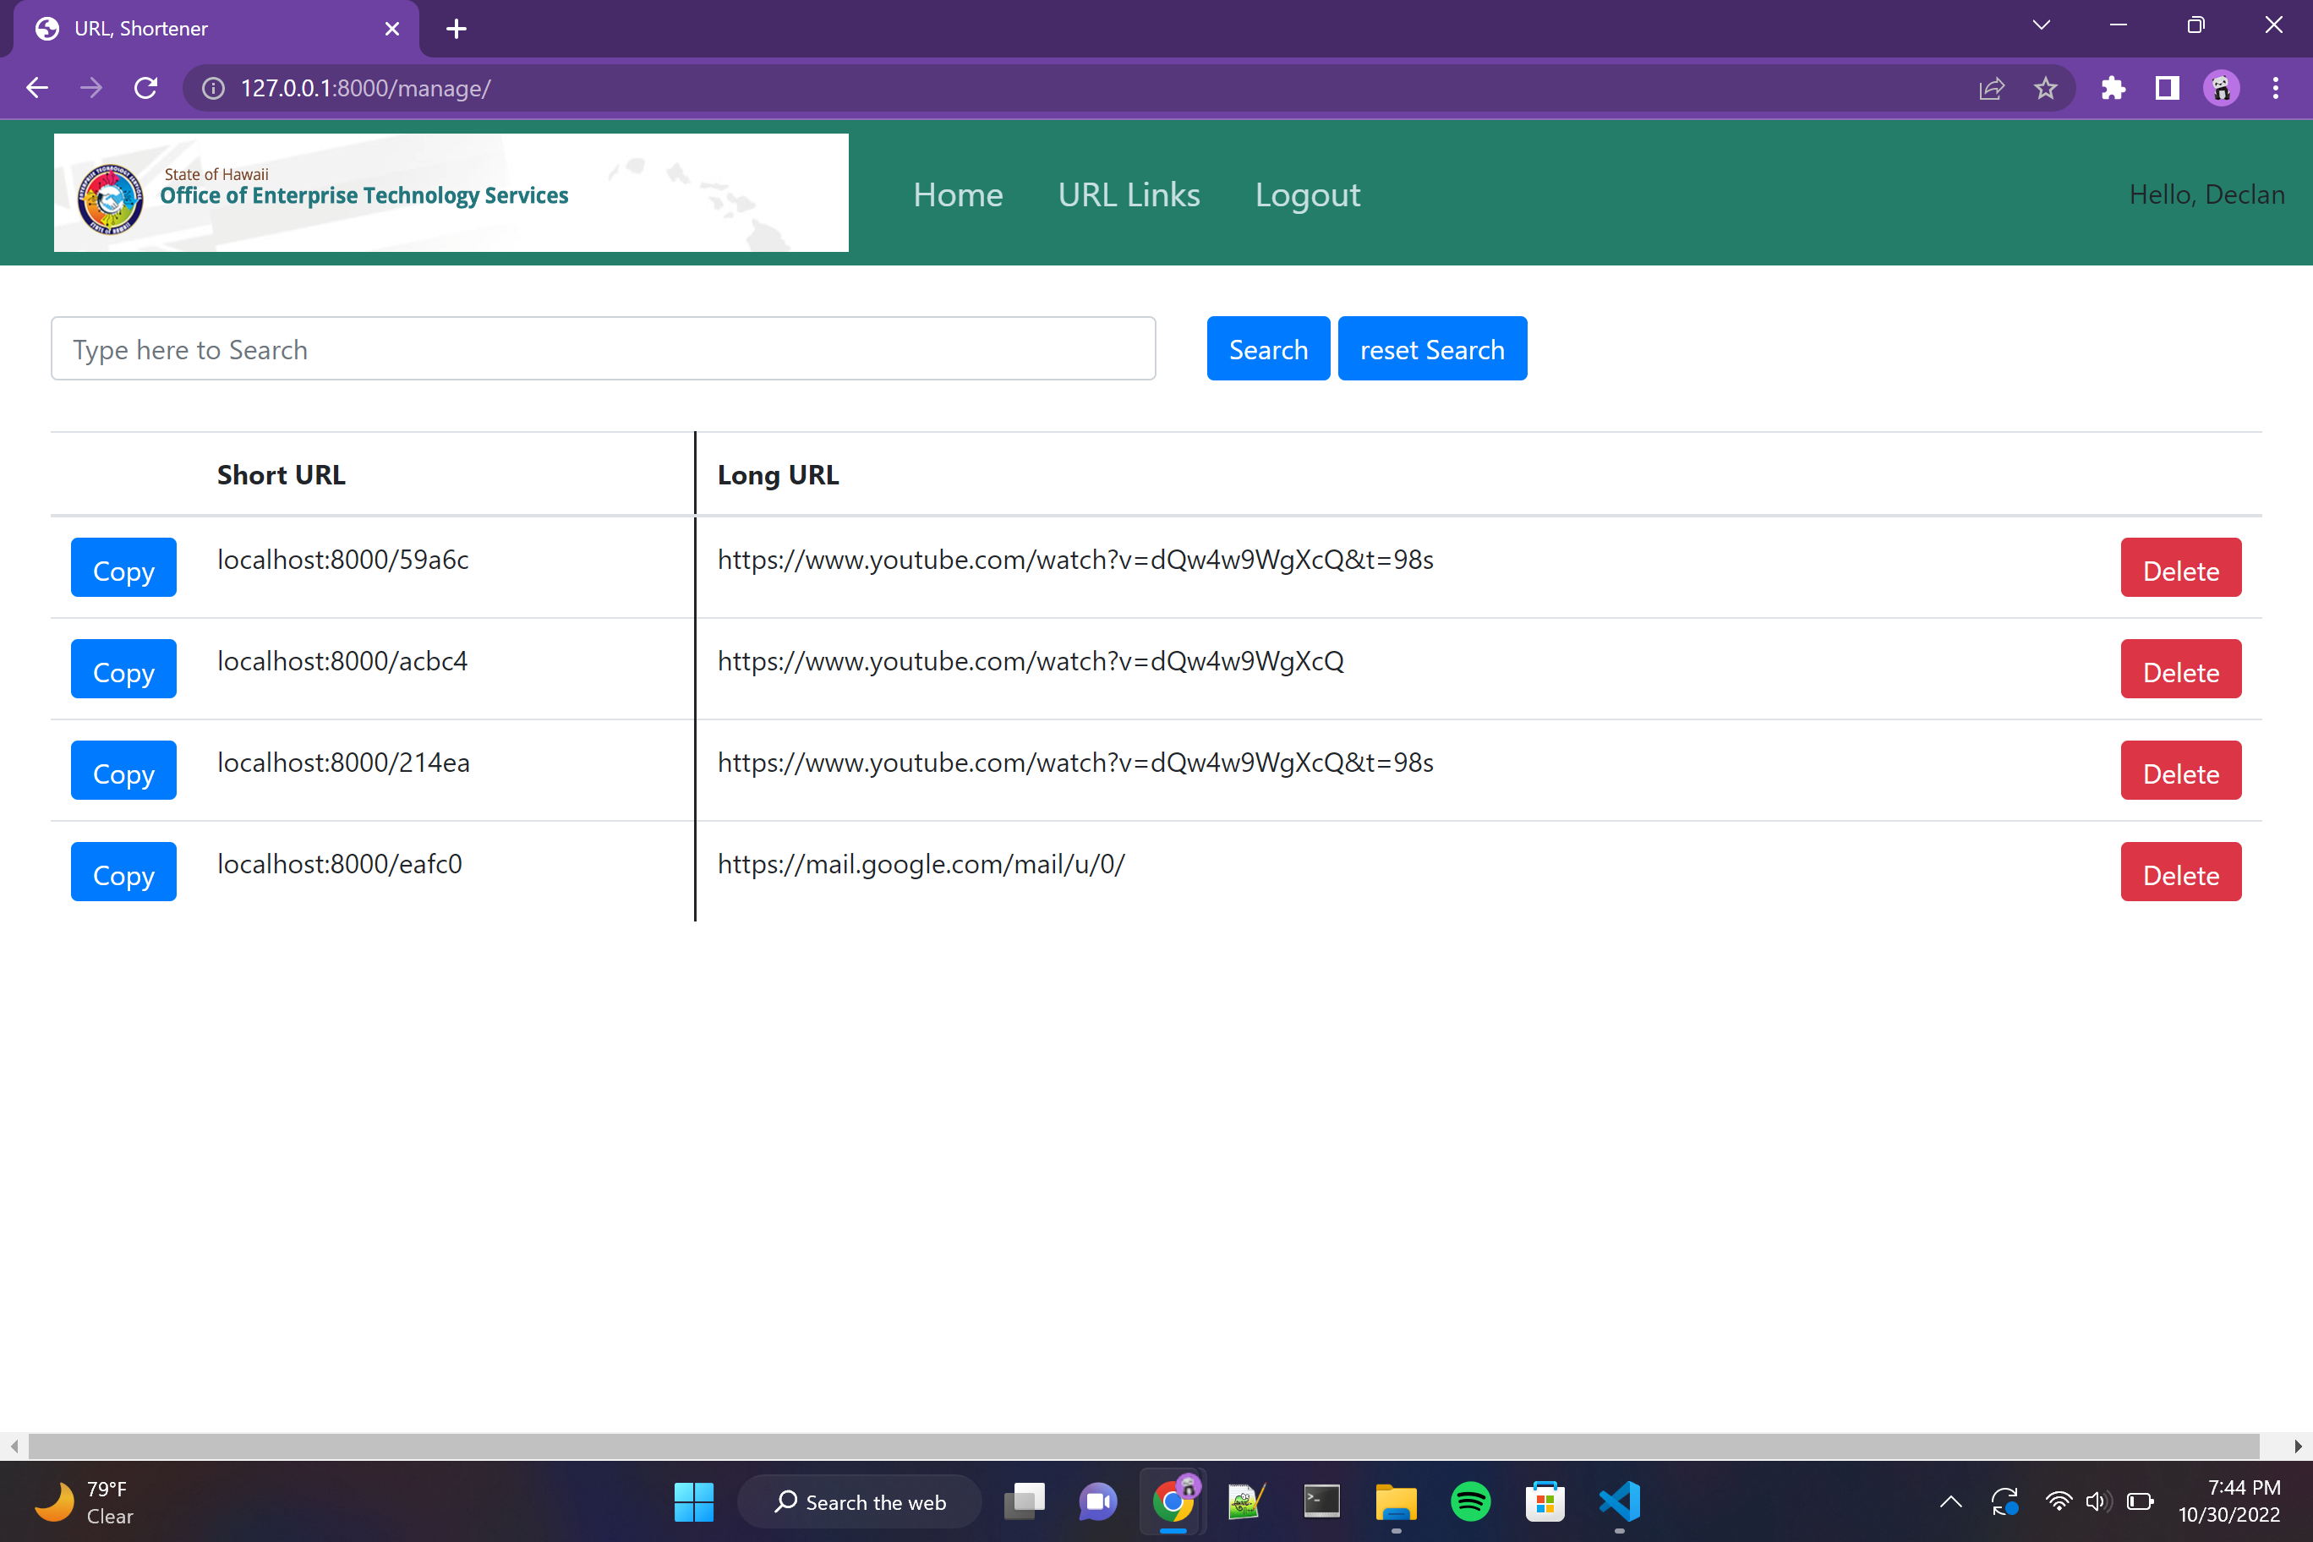Click Logout in the navigation bar
2313x1542 pixels.
[x=1307, y=194]
